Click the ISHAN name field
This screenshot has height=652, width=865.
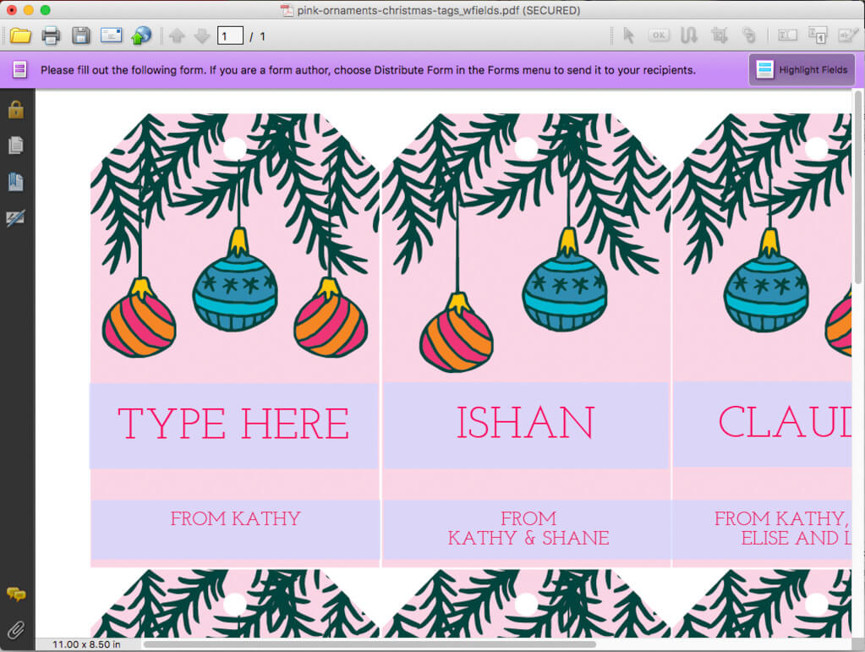click(x=526, y=426)
